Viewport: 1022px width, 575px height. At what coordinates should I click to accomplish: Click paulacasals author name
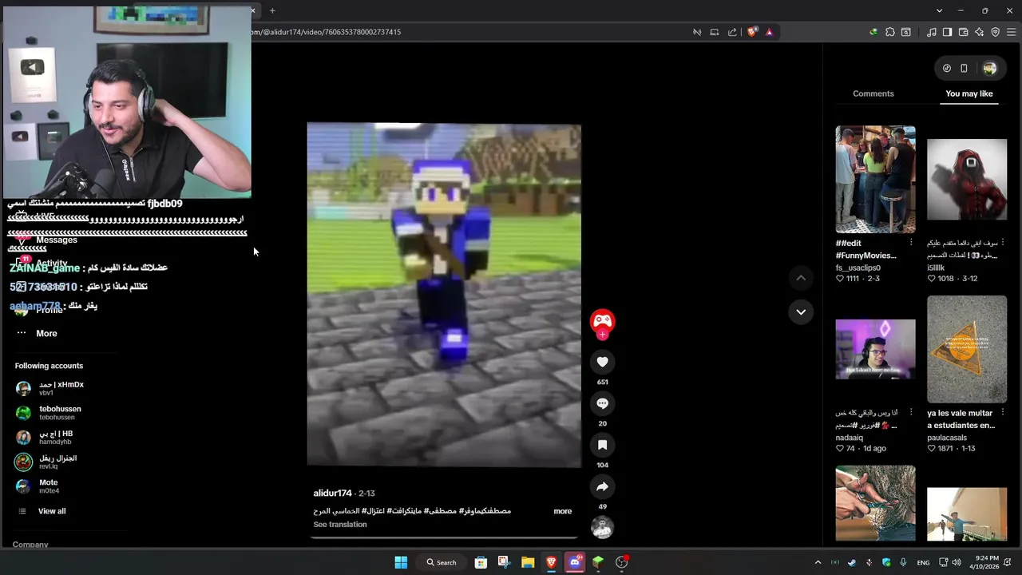[x=947, y=438]
